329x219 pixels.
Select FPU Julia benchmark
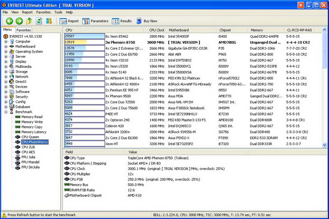(x=28, y=157)
